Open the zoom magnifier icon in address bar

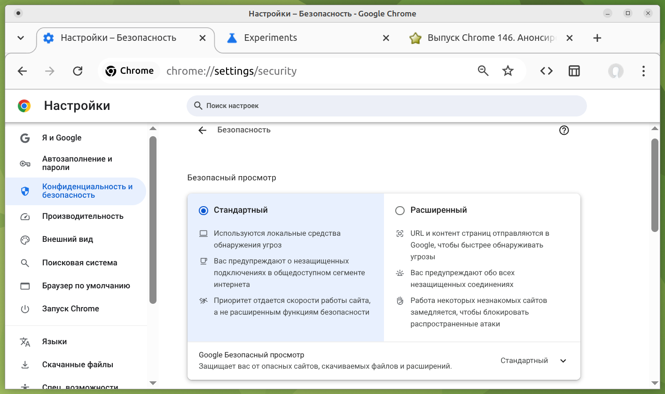click(483, 71)
